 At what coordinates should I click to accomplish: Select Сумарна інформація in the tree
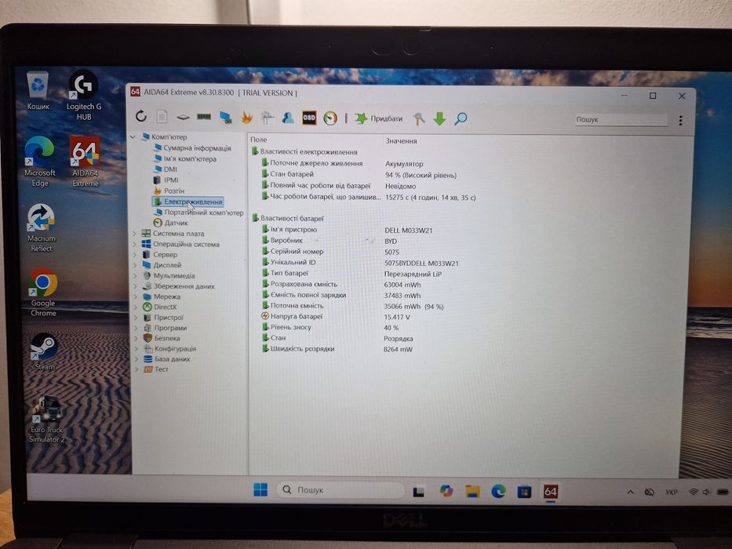(x=192, y=148)
